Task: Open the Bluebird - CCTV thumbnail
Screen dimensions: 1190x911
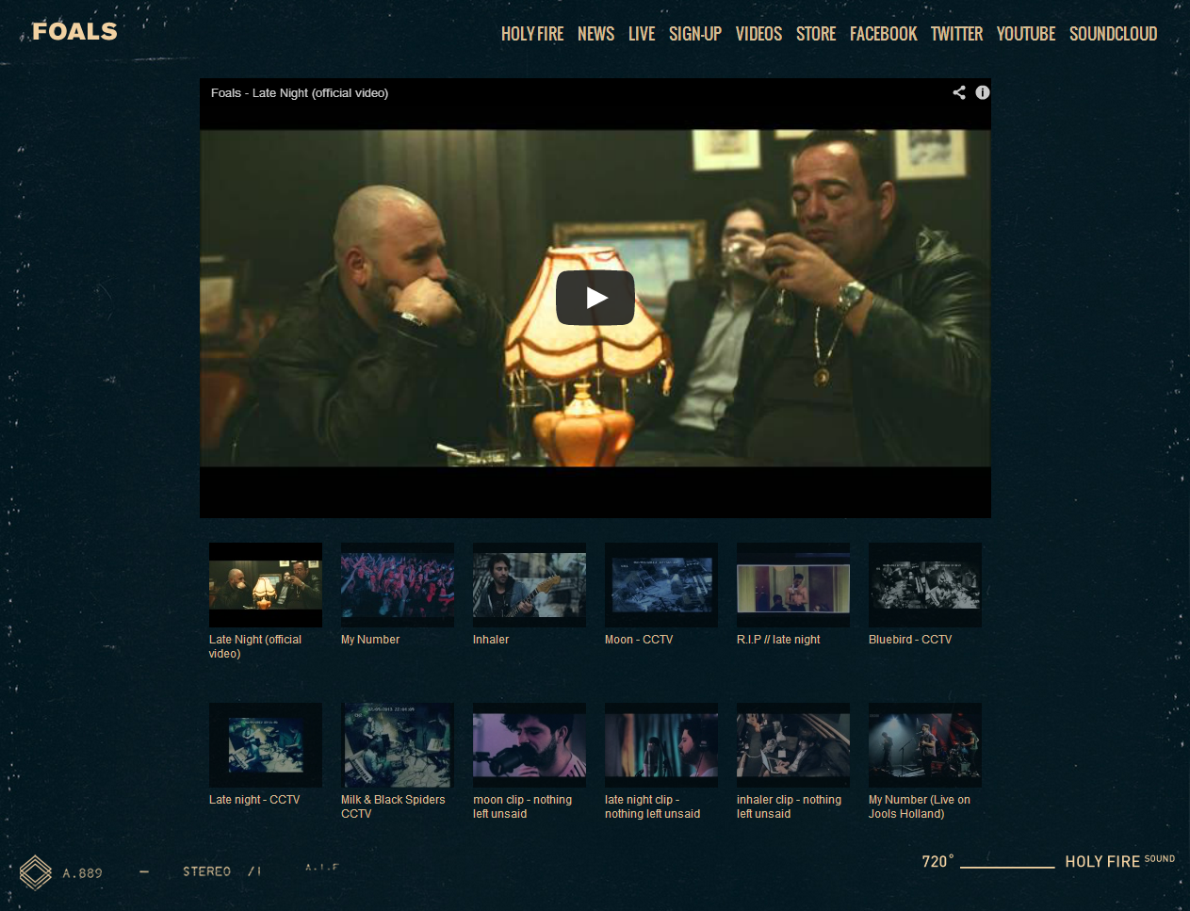Action: point(925,585)
